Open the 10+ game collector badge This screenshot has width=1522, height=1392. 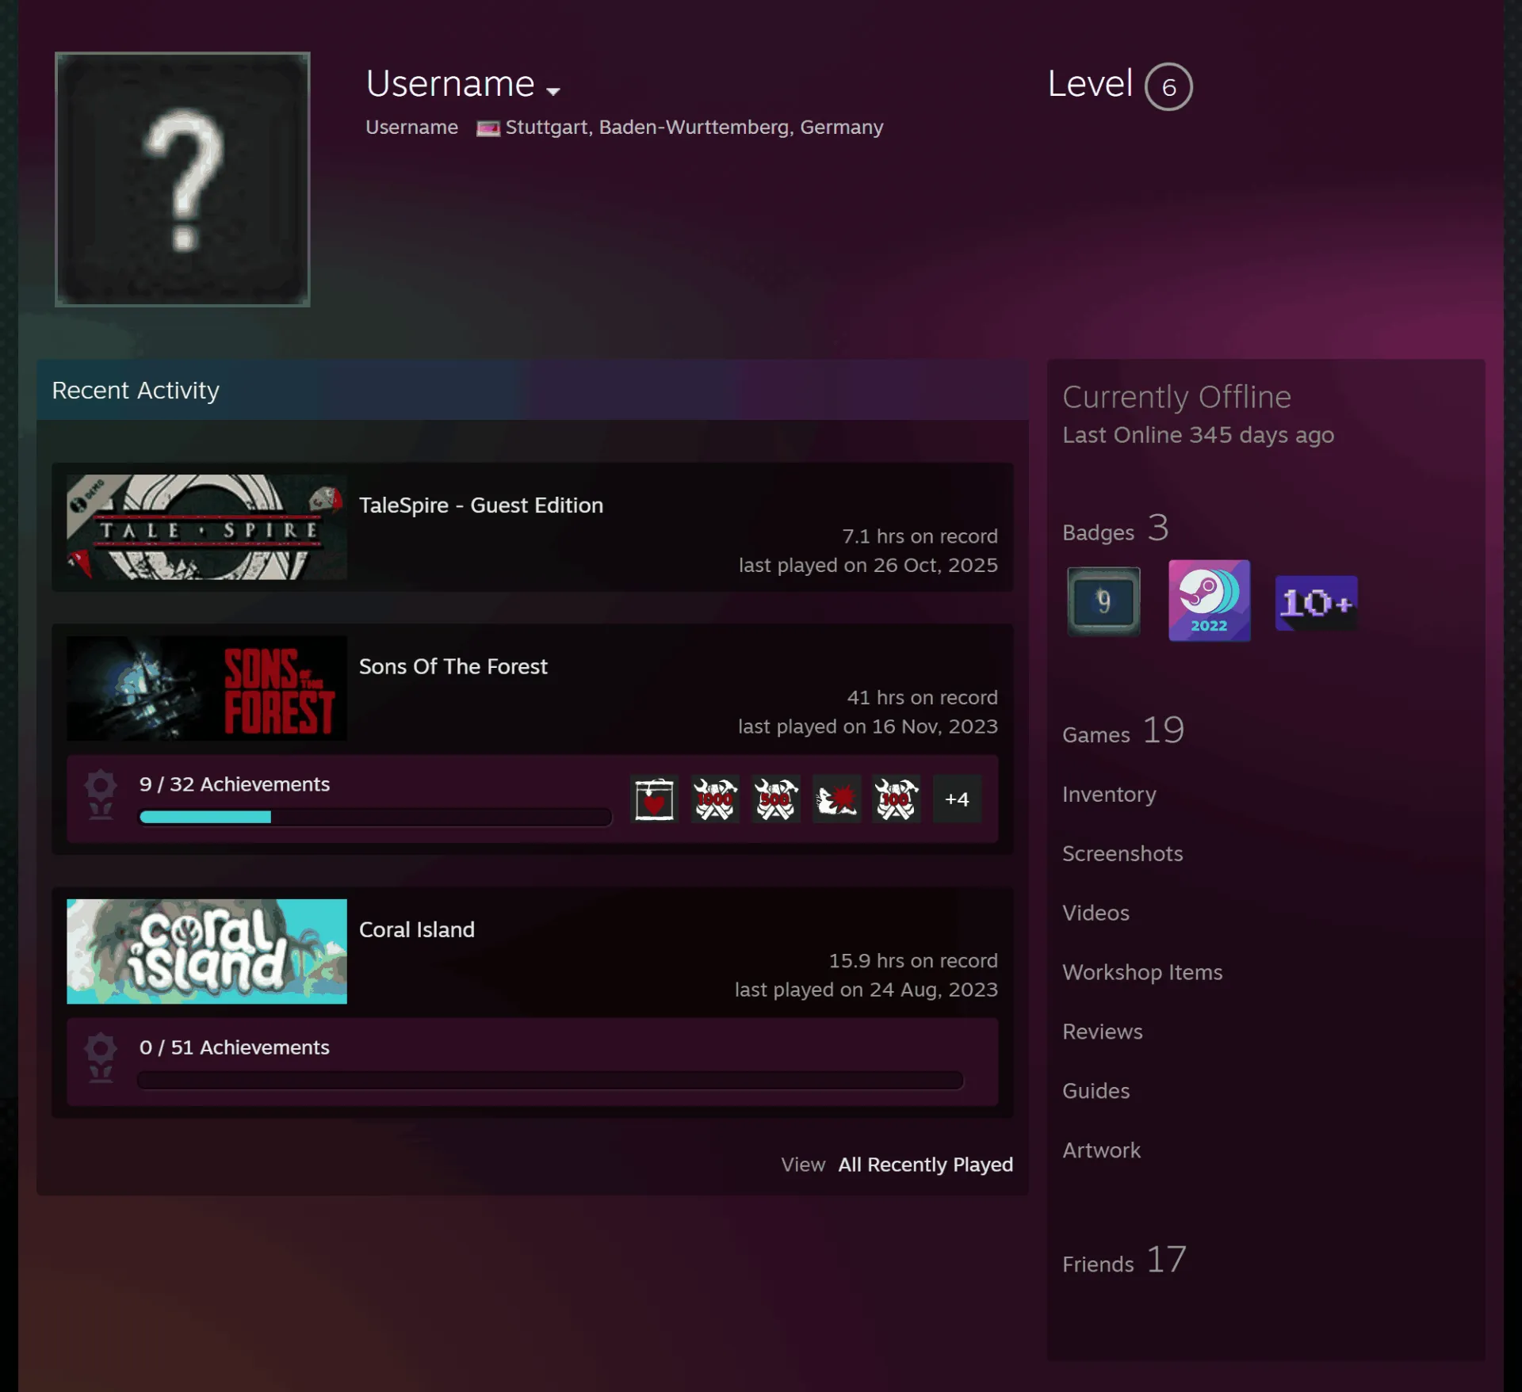tap(1316, 603)
